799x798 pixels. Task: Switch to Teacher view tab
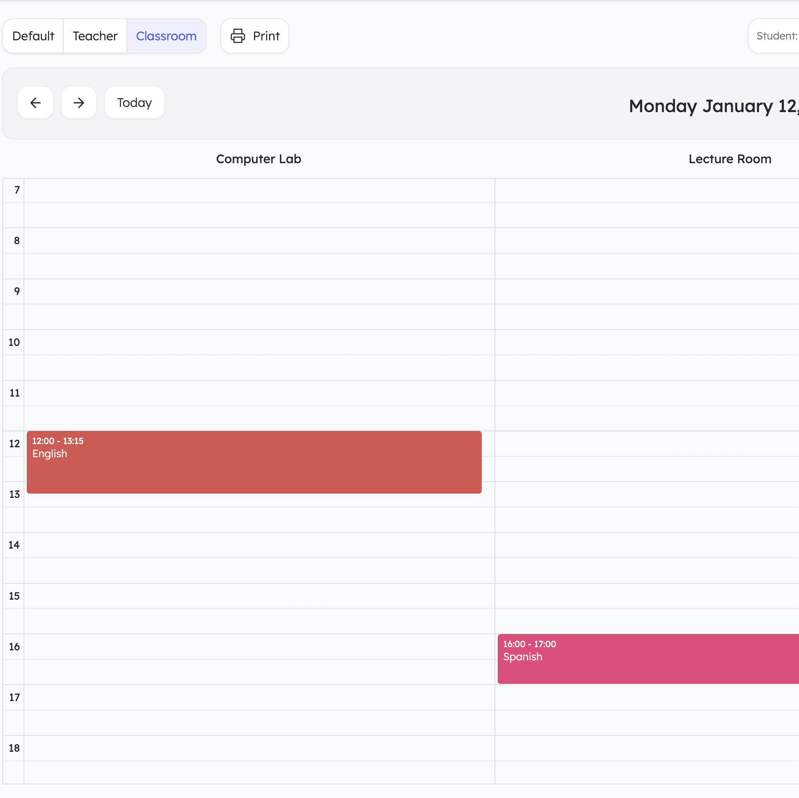95,36
